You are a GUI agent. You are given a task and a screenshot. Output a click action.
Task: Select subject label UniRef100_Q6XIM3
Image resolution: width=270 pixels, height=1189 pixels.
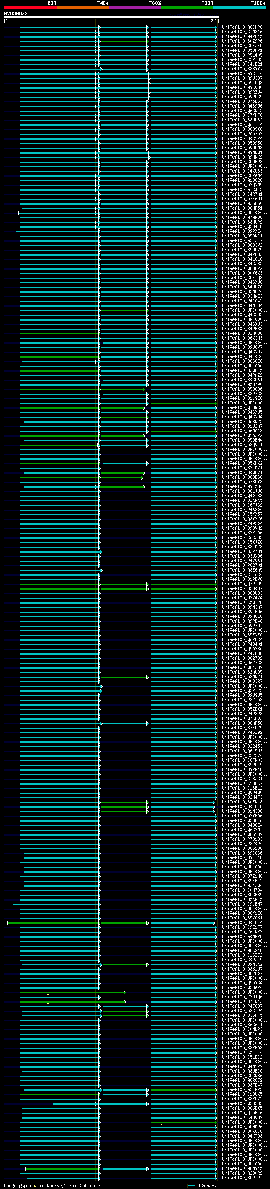click(242, 338)
